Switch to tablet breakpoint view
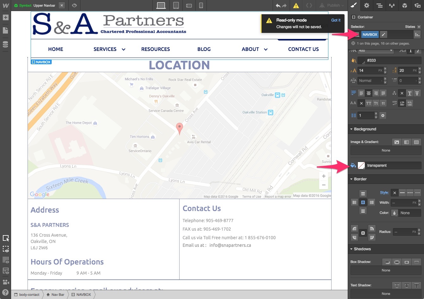The height and width of the screenshot is (299, 424). [x=176, y=5]
